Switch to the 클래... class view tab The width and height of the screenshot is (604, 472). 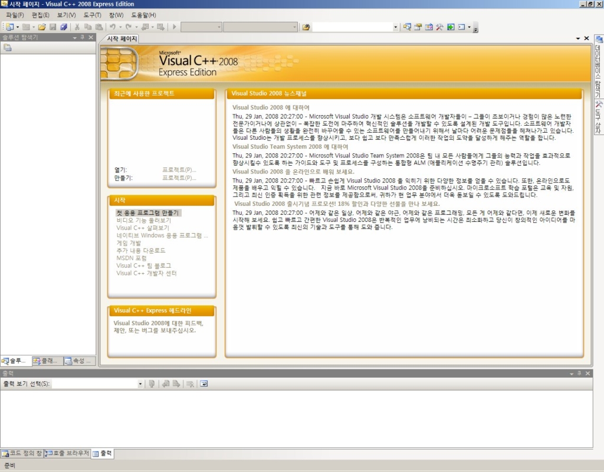click(47, 361)
